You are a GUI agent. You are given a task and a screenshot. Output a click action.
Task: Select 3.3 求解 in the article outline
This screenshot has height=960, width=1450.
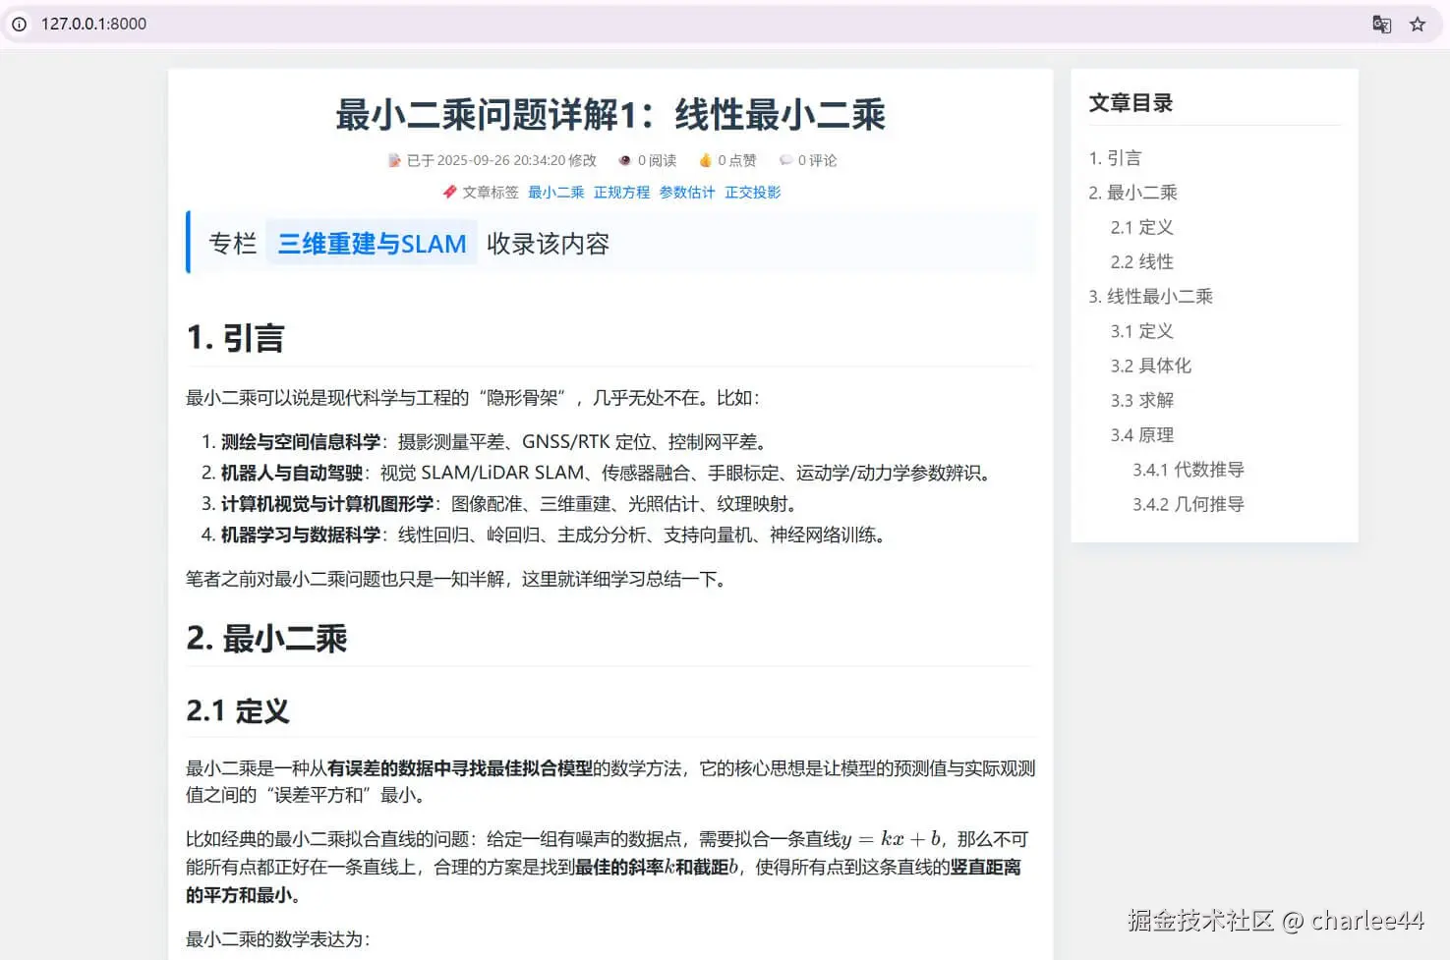(x=1142, y=400)
